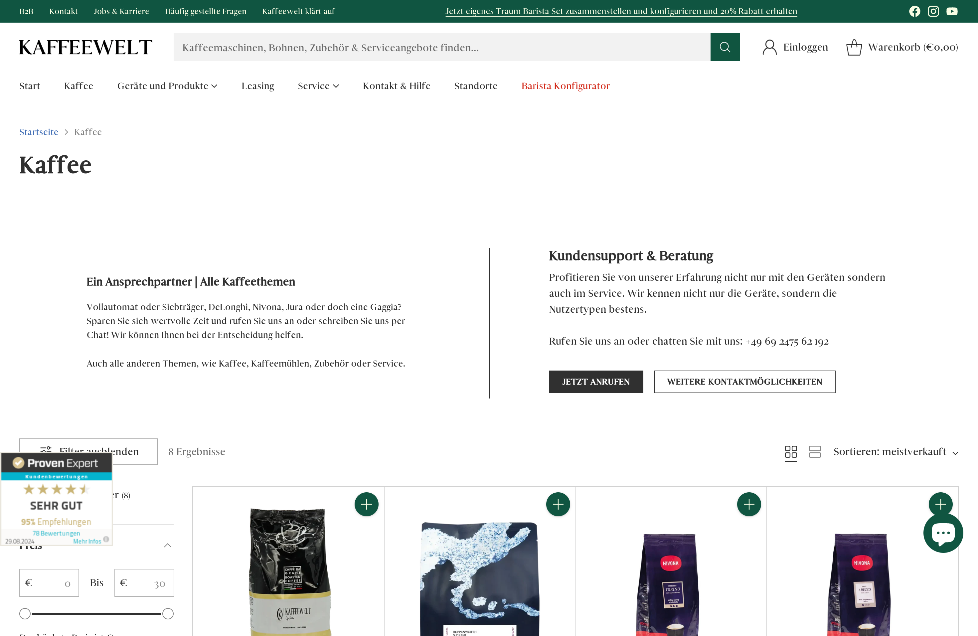This screenshot has width=978, height=636.
Task: Open Weitere Kontaktmöglichkeiten
Action: pos(744,382)
